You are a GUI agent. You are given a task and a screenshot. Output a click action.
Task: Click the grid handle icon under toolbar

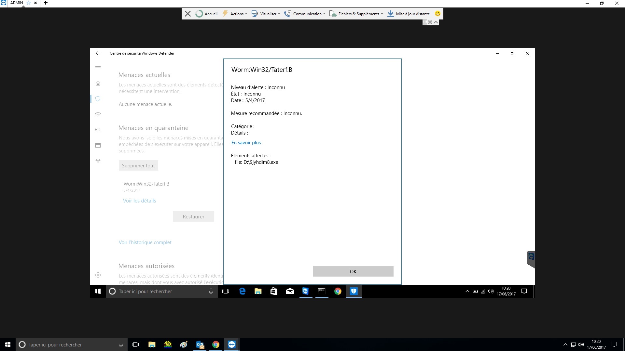tap(425, 22)
